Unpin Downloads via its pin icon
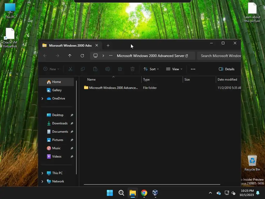The height and width of the screenshot is (199, 265). 72,123
